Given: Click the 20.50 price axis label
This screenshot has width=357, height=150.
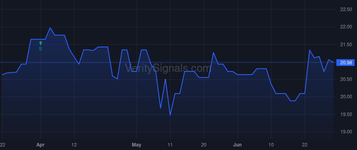Looking at the screenshot, I should click(x=346, y=79).
